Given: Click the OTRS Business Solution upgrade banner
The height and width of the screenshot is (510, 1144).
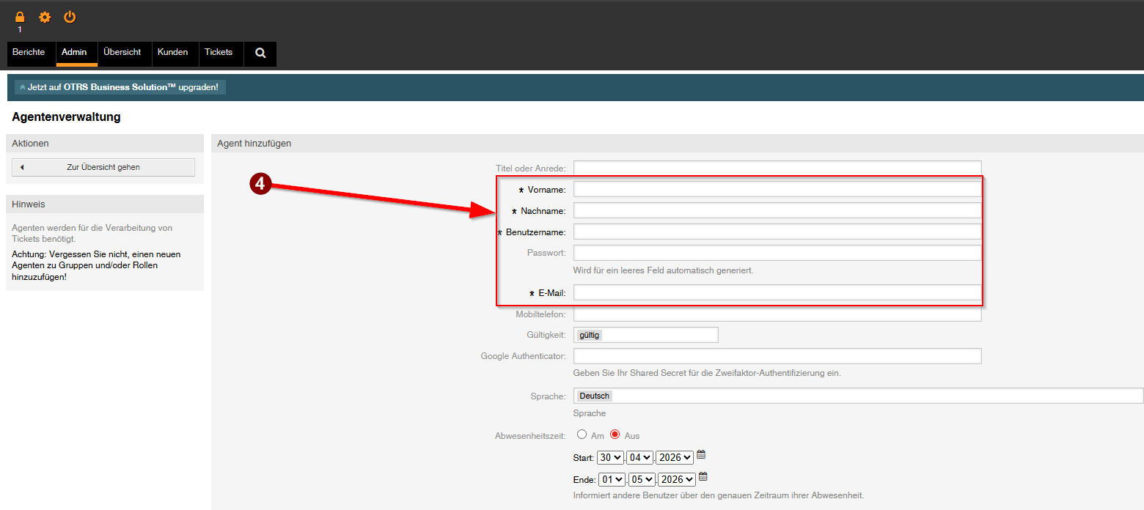Looking at the screenshot, I should click(x=120, y=87).
